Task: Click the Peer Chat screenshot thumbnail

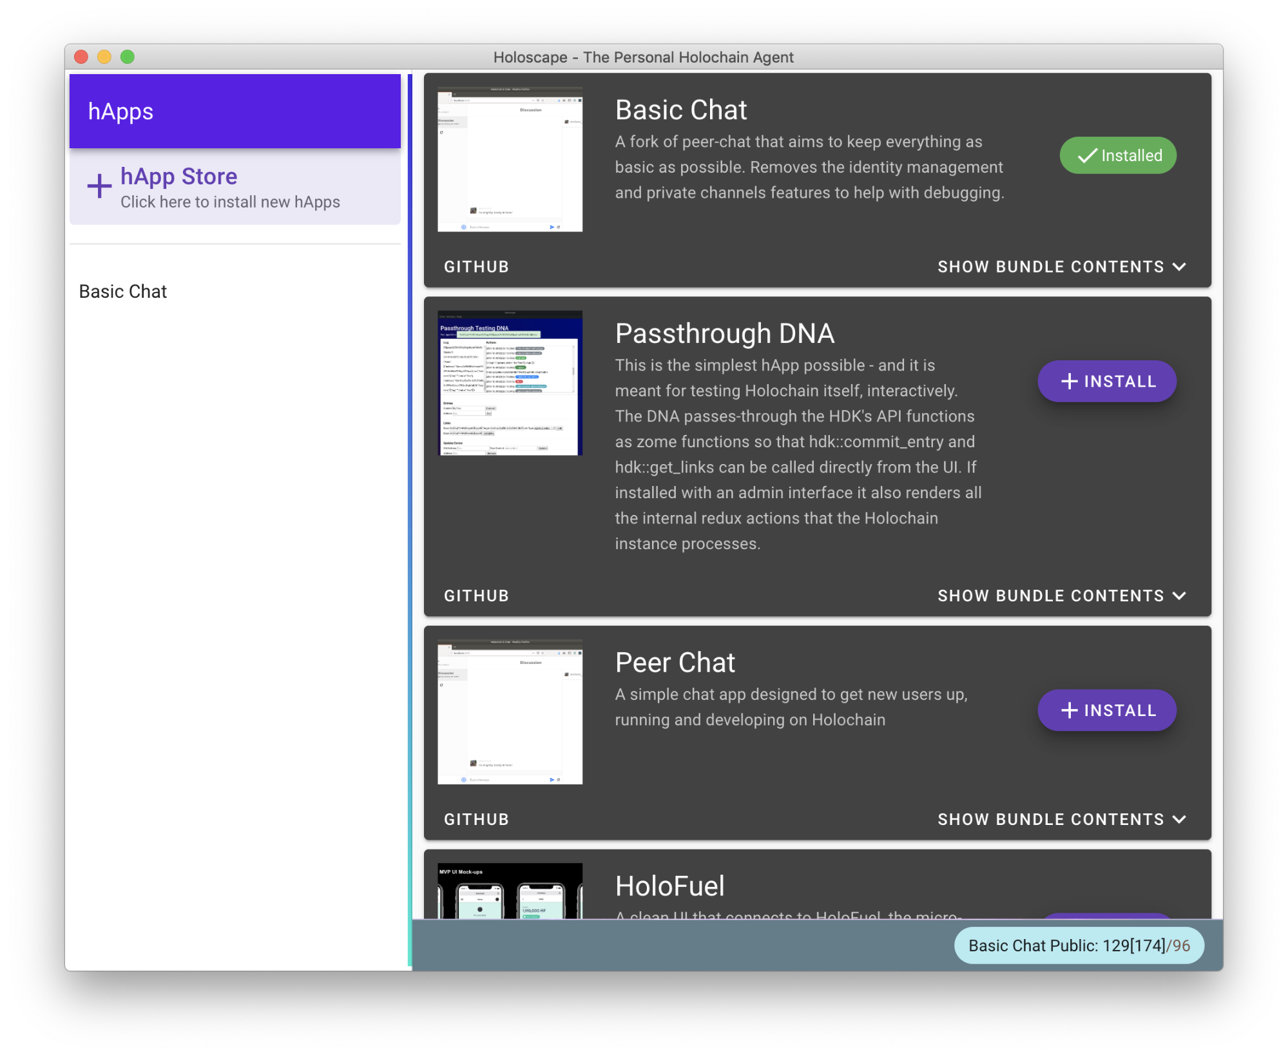Action: 510,712
